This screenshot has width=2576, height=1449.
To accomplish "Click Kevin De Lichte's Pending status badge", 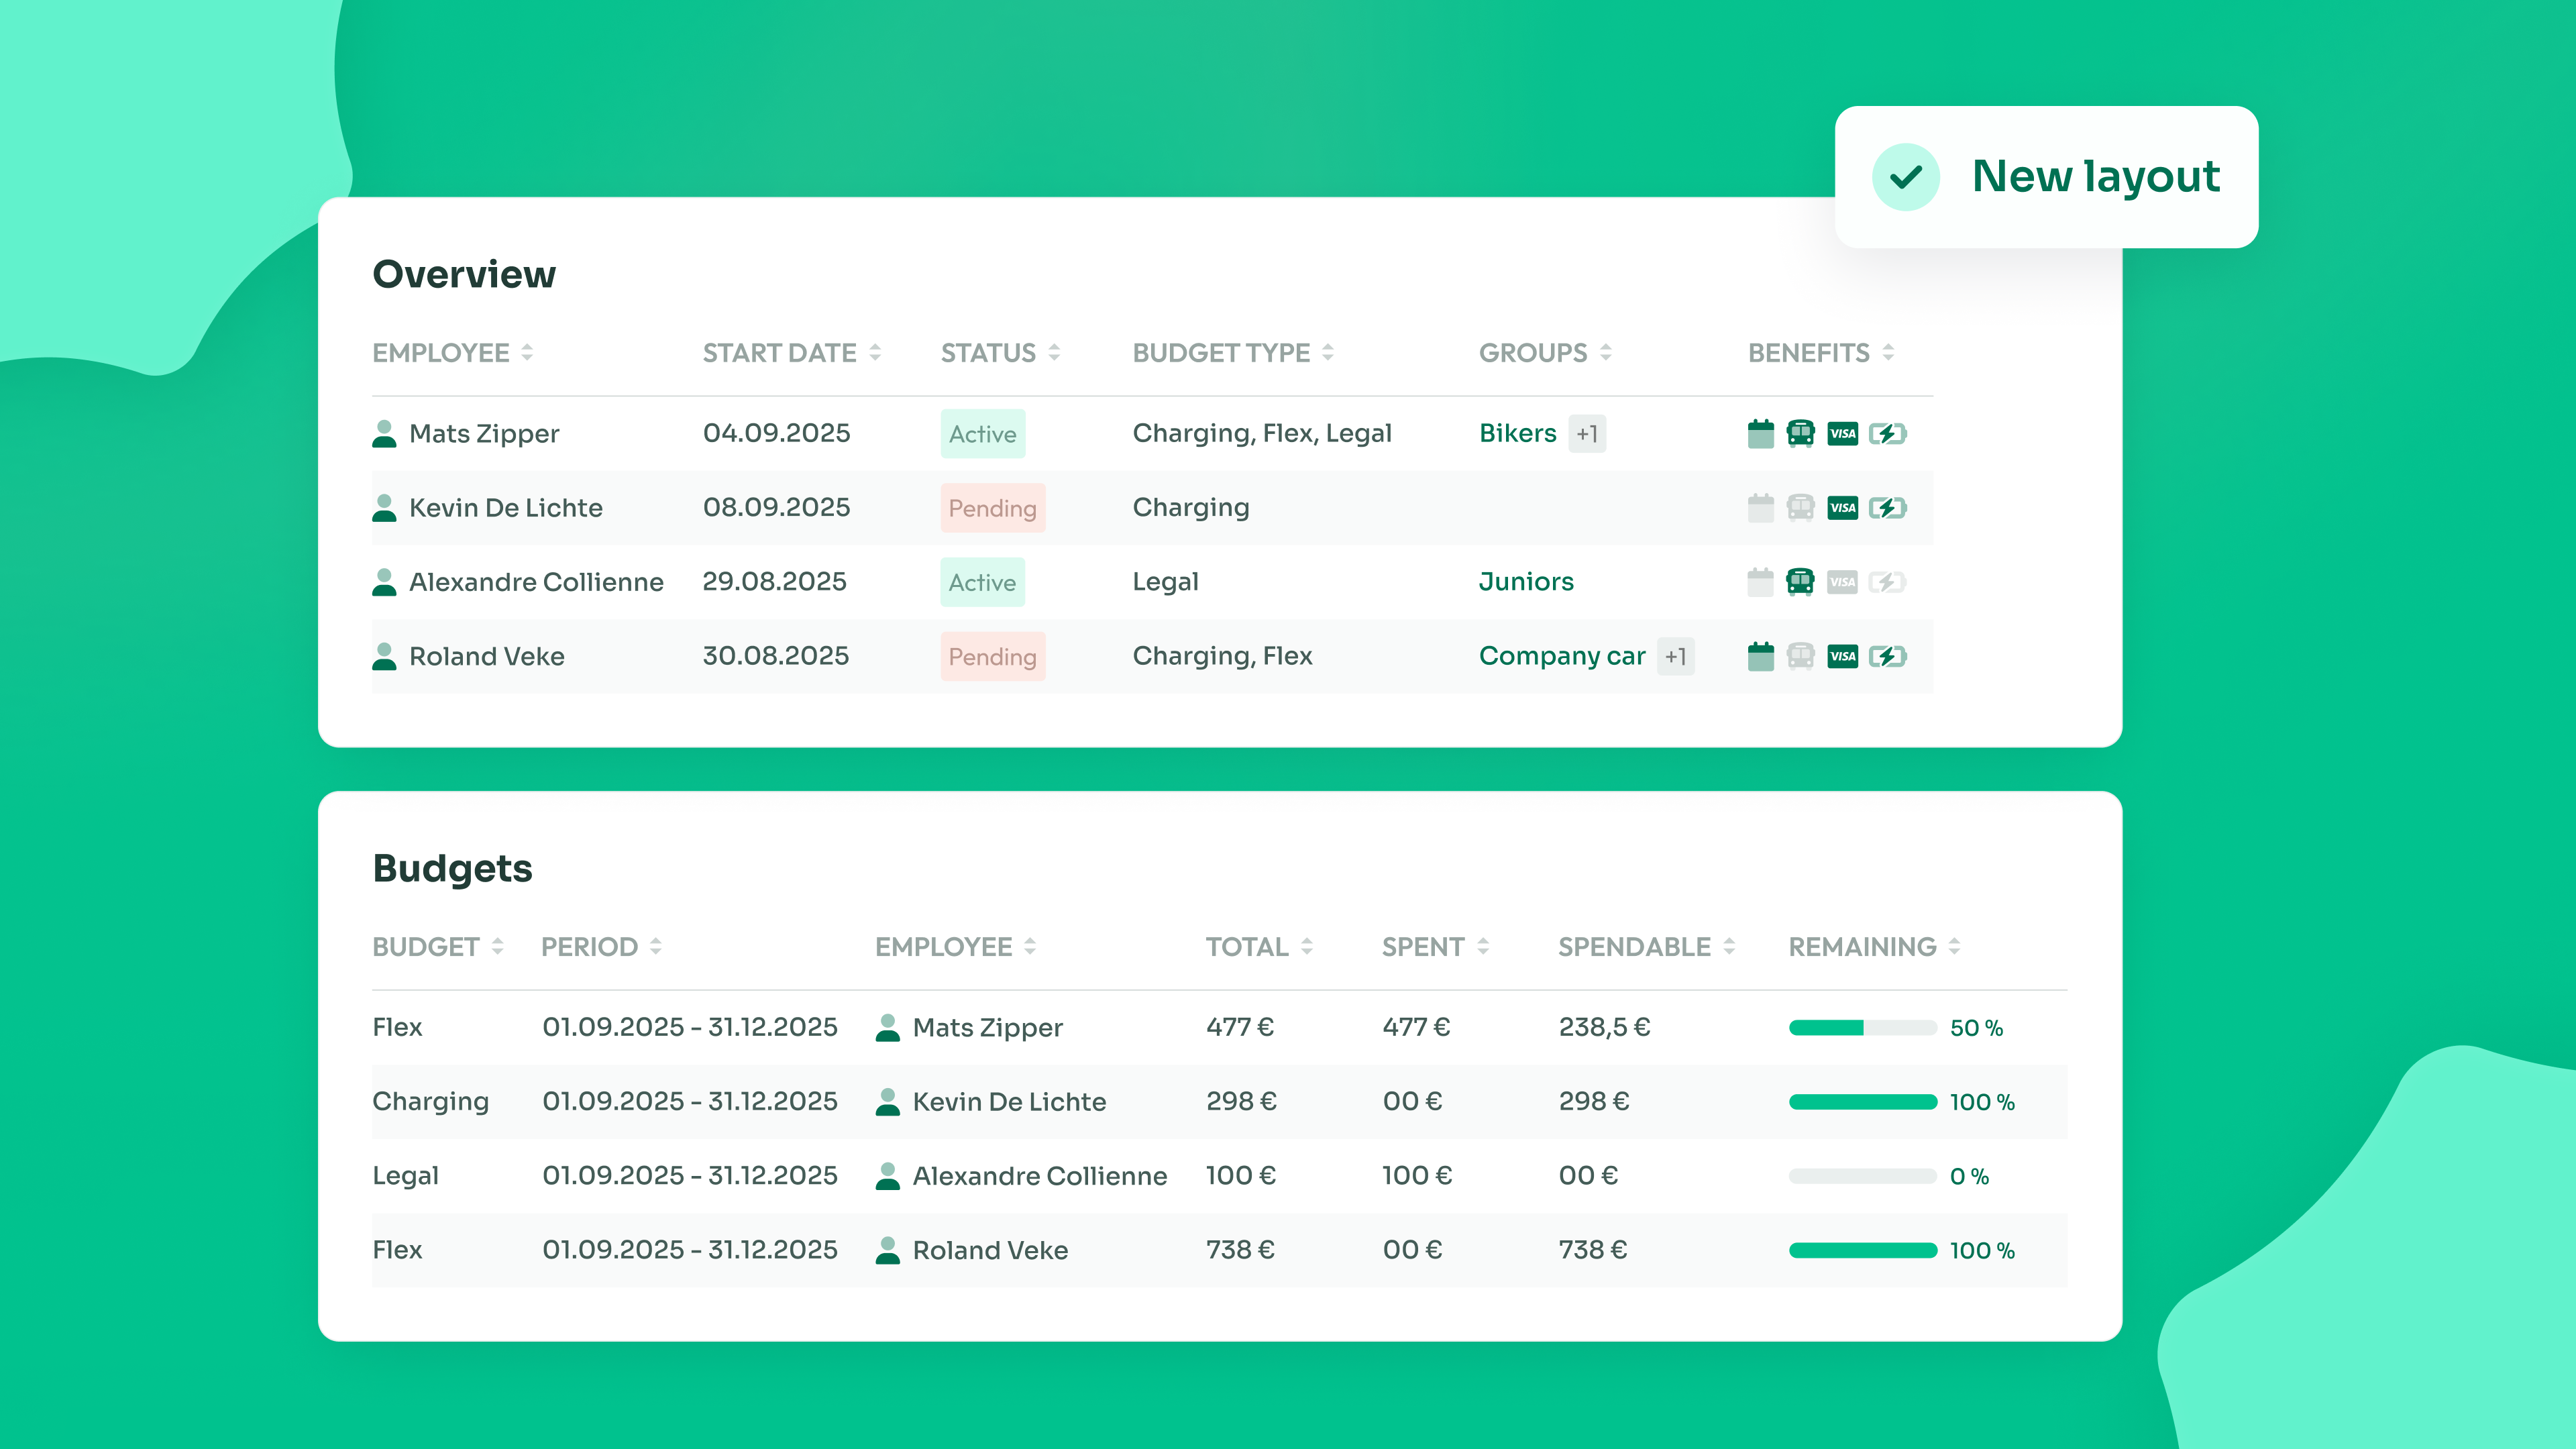I will (x=992, y=508).
